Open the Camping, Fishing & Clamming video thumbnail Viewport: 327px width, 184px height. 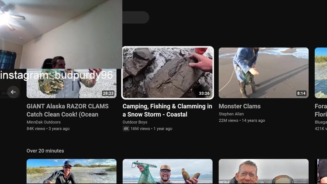(x=168, y=73)
